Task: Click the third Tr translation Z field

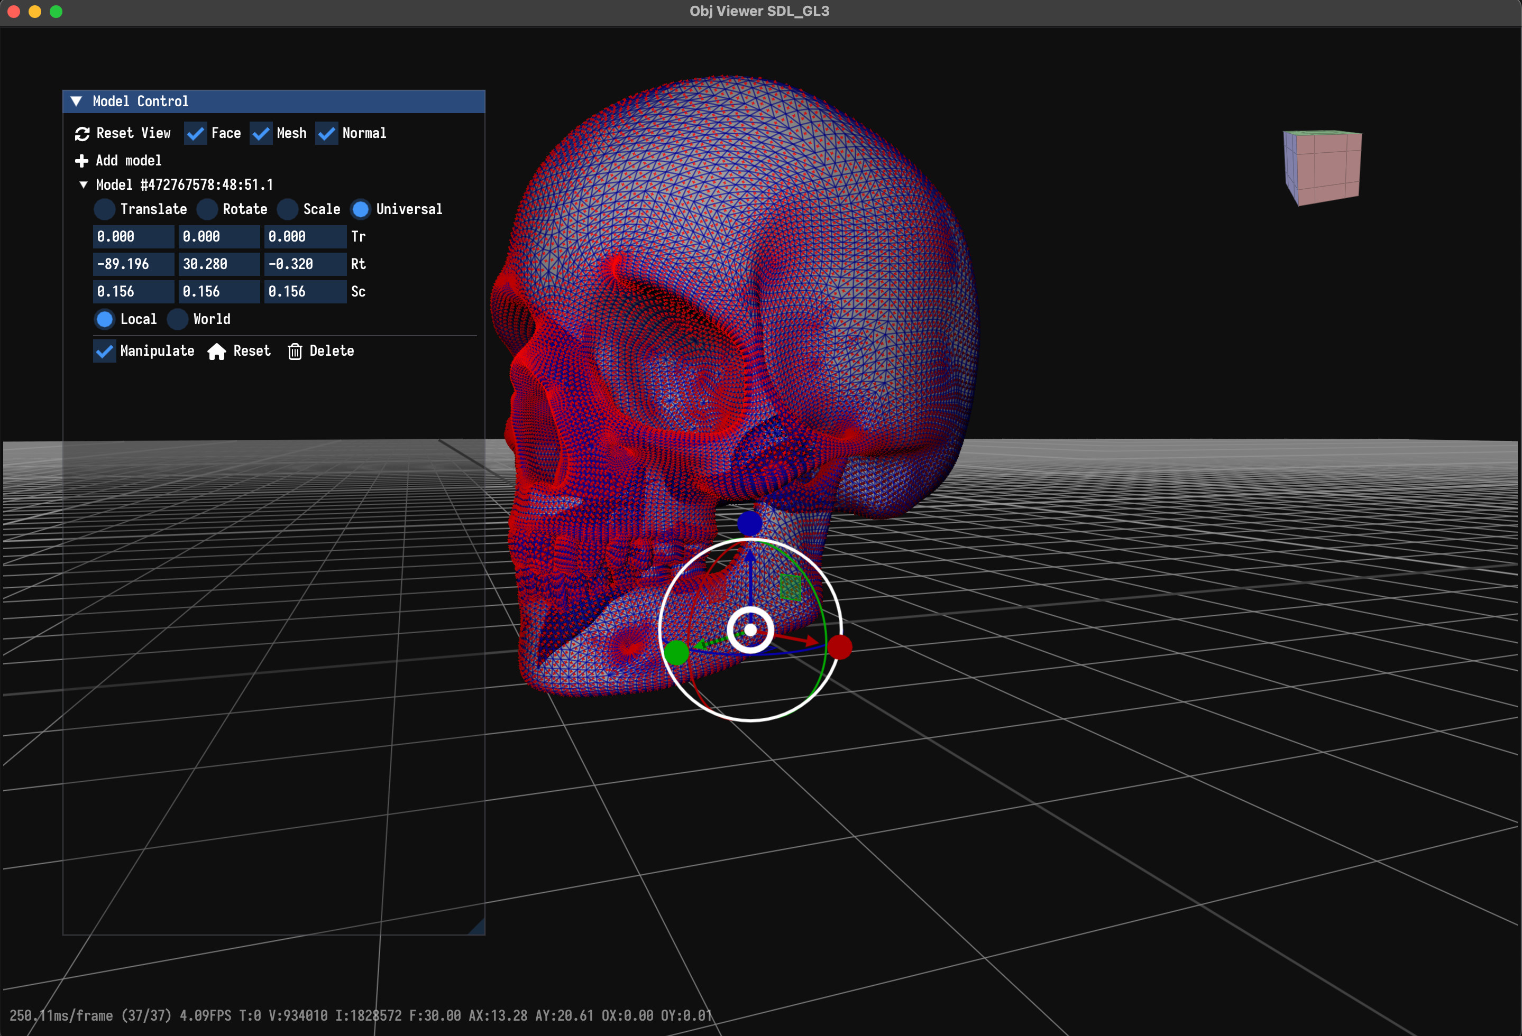Action: point(305,237)
